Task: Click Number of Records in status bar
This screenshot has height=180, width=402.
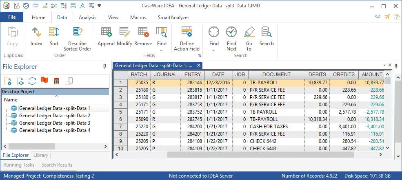Action: click(309, 176)
